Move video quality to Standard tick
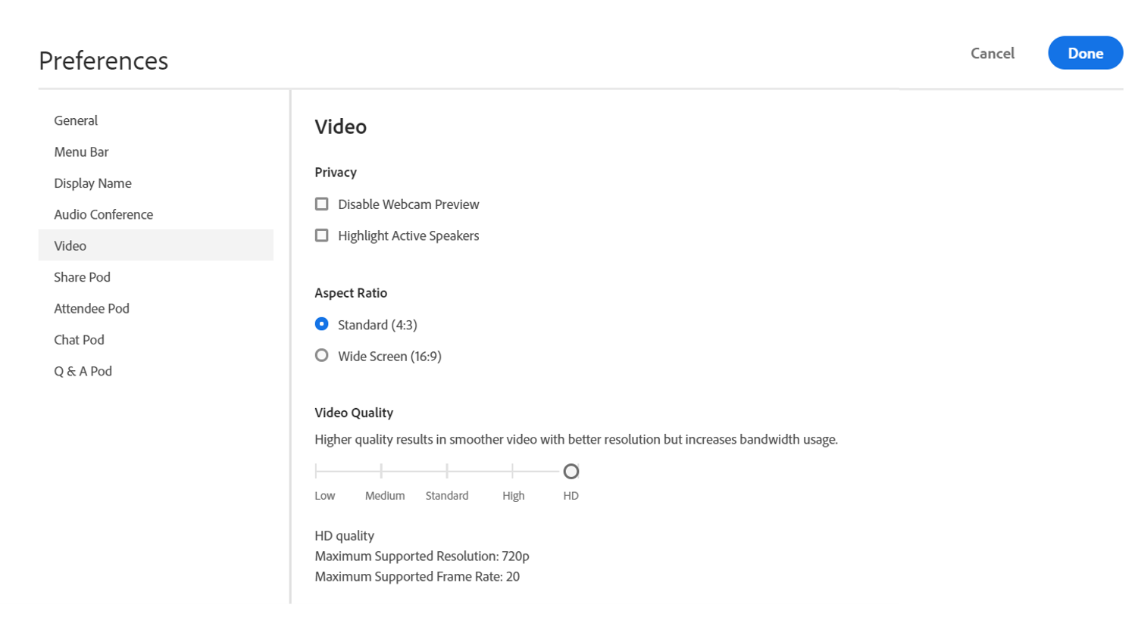 447,472
